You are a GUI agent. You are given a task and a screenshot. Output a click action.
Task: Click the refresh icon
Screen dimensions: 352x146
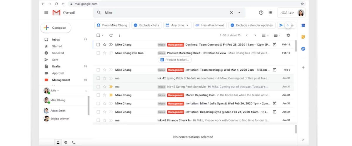pyautogui.click(x=111, y=35)
